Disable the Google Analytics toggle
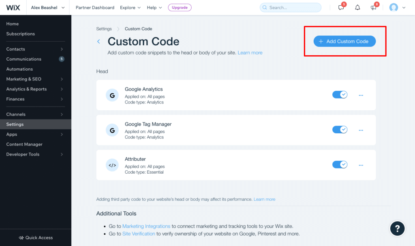This screenshot has height=246, width=415. click(340, 95)
